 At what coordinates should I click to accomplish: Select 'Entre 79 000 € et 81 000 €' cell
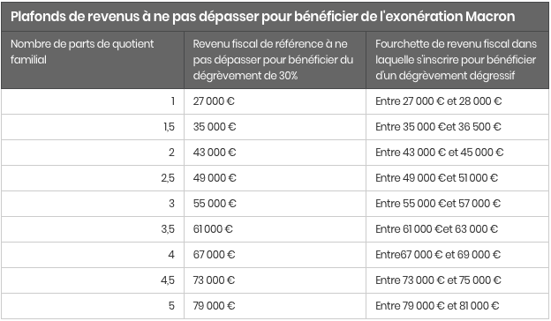pyautogui.click(x=457, y=306)
